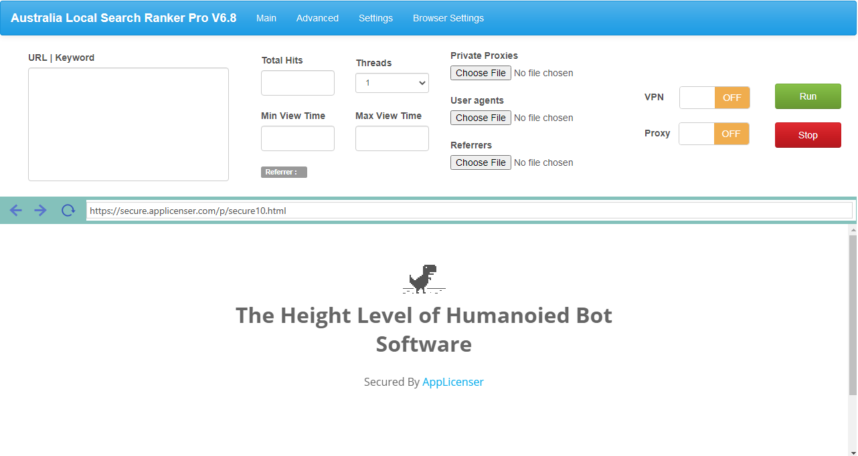Image resolution: width=858 pixels, height=456 pixels.
Task: Click the 'URL | Keyword' label
Action: (61, 58)
